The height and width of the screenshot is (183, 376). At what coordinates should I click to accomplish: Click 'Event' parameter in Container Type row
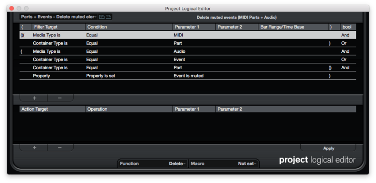tap(179, 59)
